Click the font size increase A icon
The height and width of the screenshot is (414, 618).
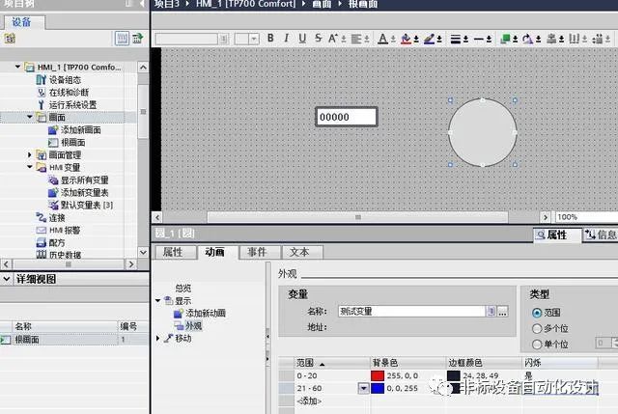333,39
